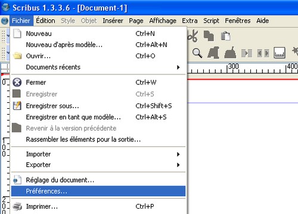Open the Affichage menu
298x214 pixels.
pyautogui.click(x=163, y=21)
